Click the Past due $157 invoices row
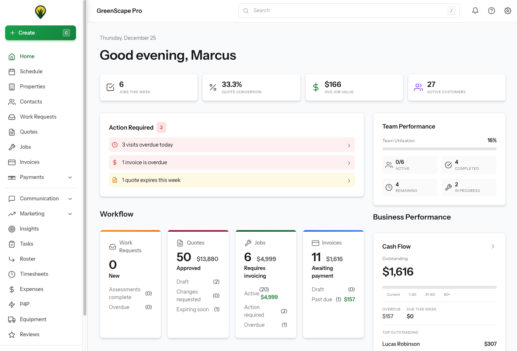Image resolution: width=517 pixels, height=351 pixels. [333, 299]
